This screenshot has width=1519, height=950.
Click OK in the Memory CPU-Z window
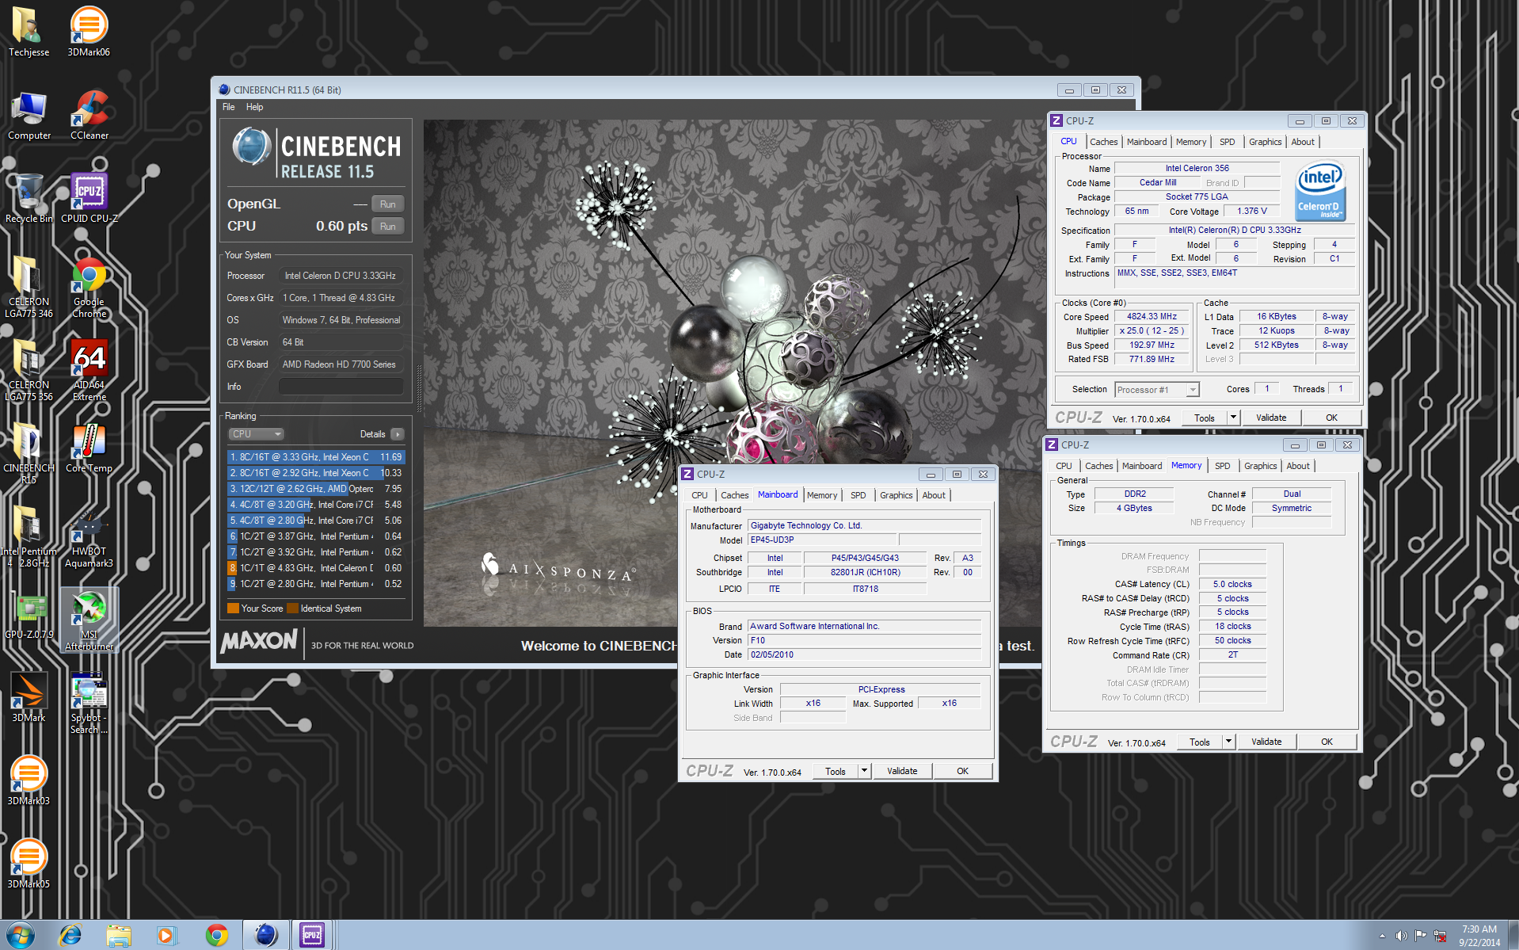click(x=1327, y=742)
